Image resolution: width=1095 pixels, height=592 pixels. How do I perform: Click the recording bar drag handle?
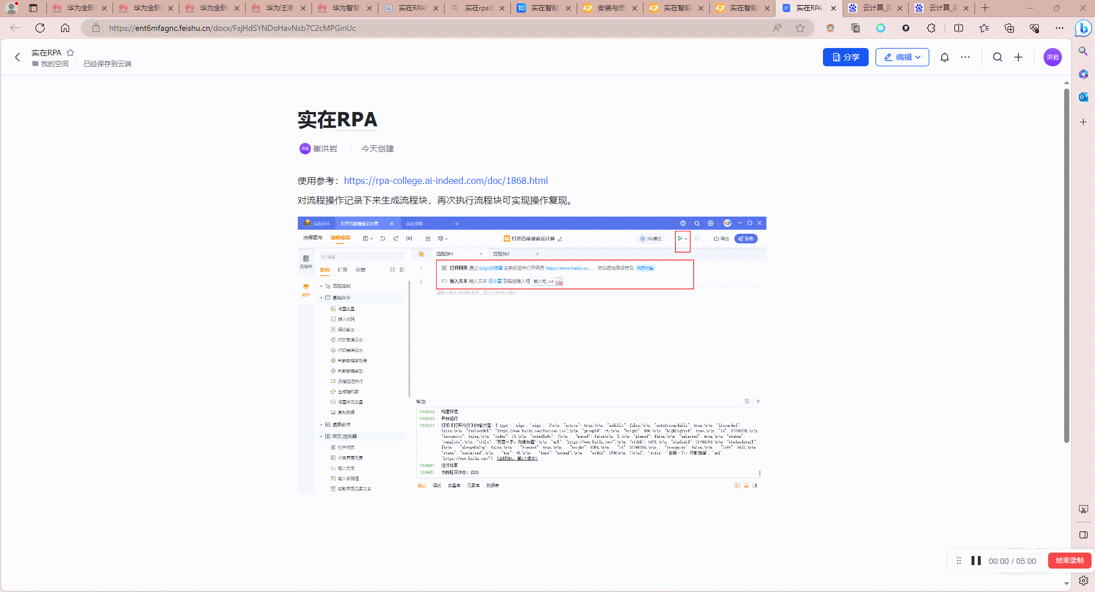959,561
